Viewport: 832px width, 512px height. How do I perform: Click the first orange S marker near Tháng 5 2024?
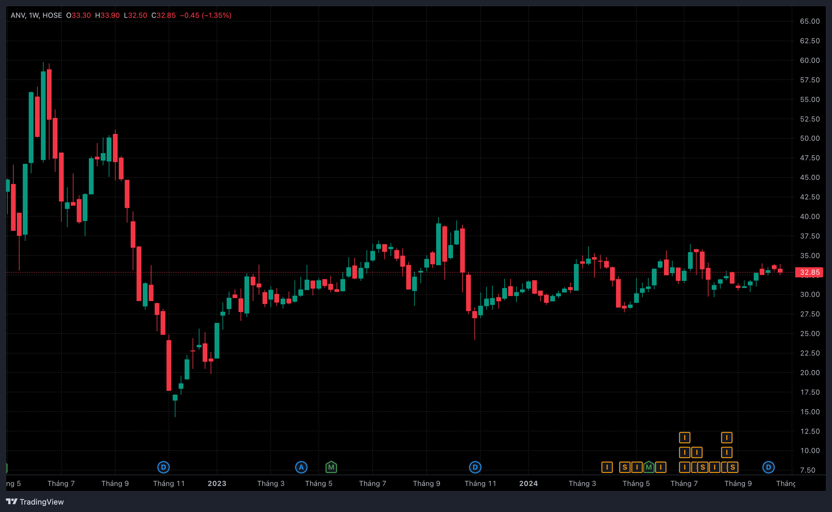click(x=625, y=467)
